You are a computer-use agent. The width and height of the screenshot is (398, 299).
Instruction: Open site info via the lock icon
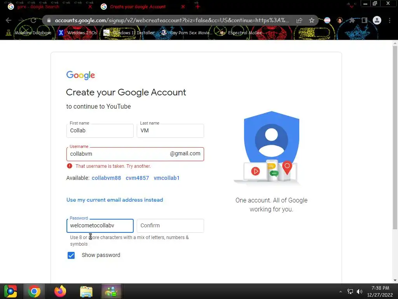click(49, 20)
